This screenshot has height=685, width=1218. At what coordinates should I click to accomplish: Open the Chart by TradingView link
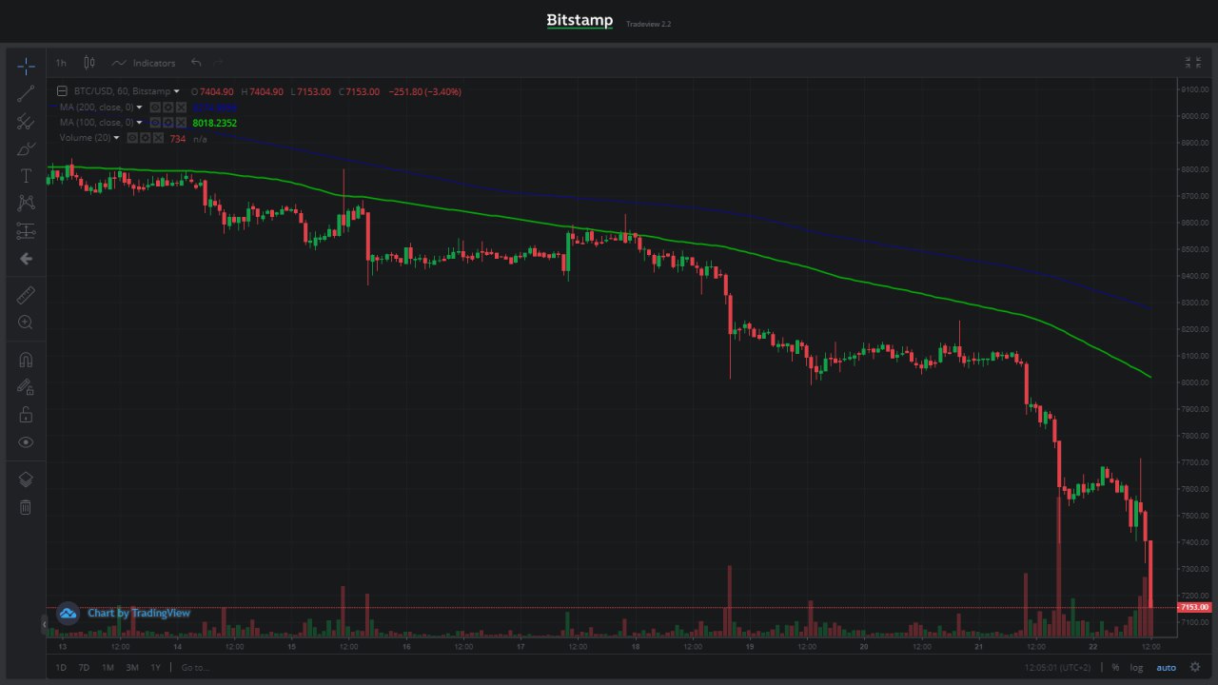[x=139, y=613]
